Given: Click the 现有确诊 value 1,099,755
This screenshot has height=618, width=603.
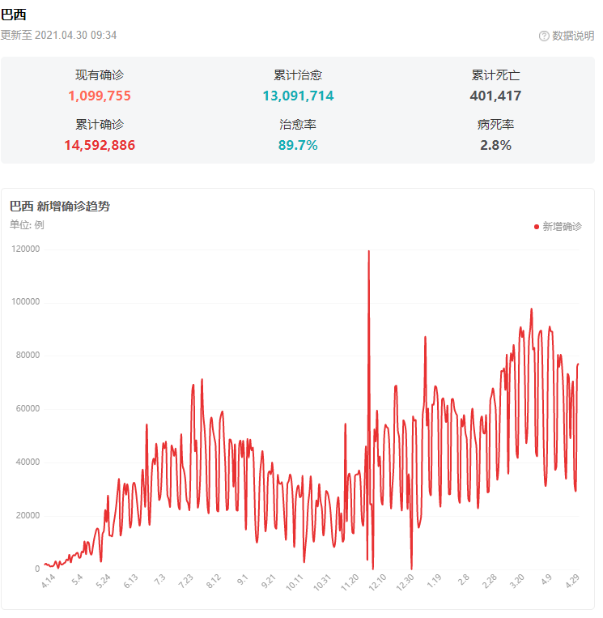Looking at the screenshot, I should [100, 96].
